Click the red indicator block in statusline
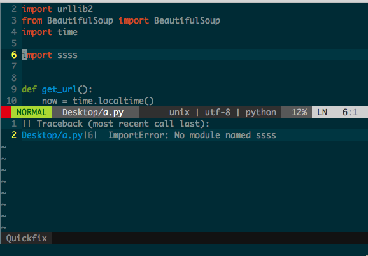 click(x=6, y=112)
